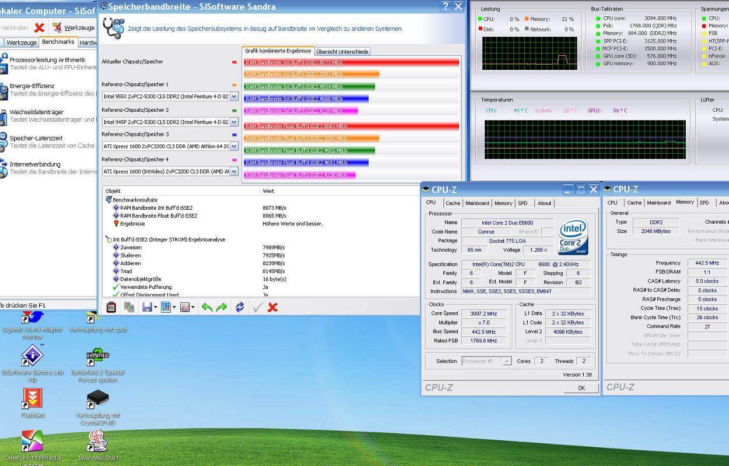Expand the arrow next to bar chart icon
This screenshot has width=729, height=466.
(174, 308)
